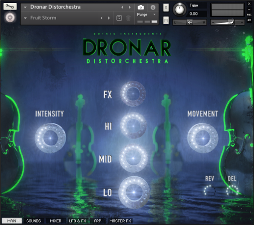Close the instrument with the X button
Screen dimensions: 255x225
[249, 4]
